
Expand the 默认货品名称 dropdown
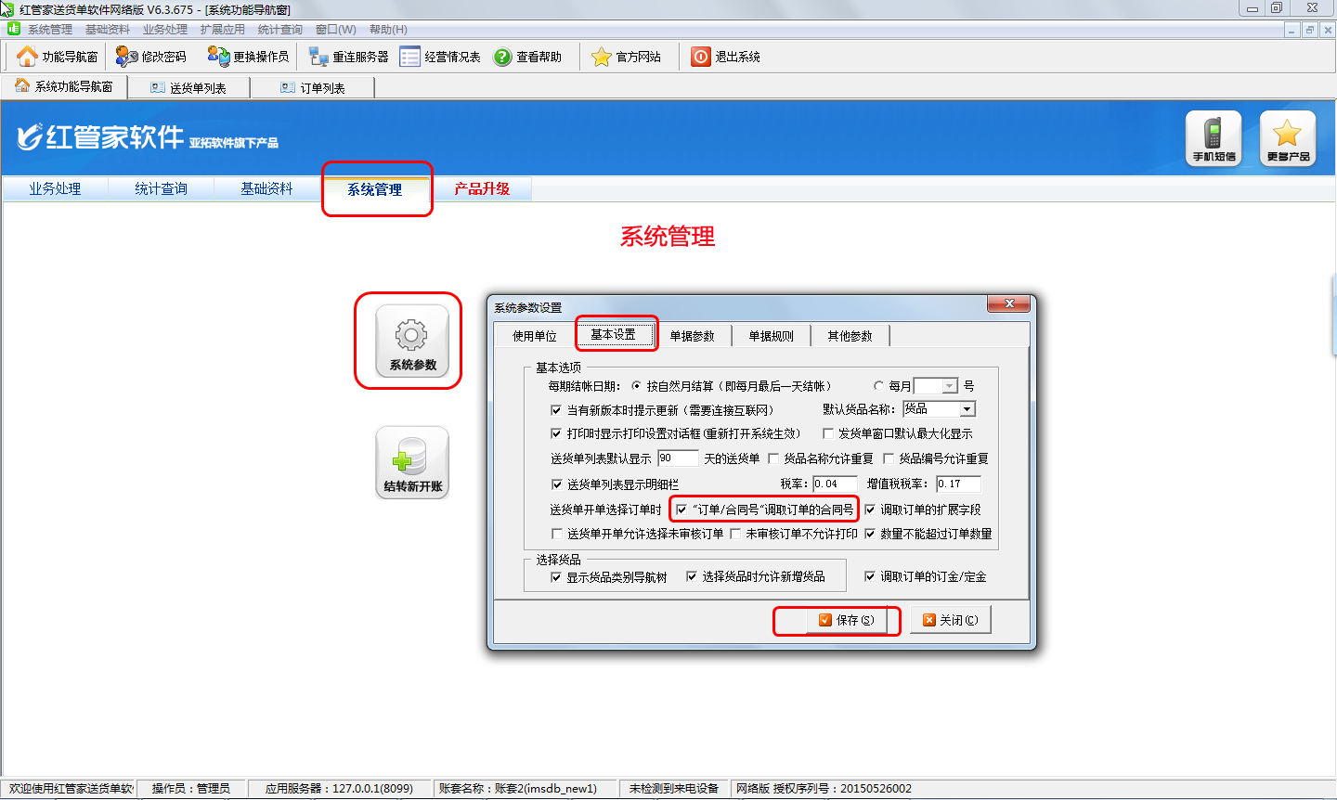(967, 409)
